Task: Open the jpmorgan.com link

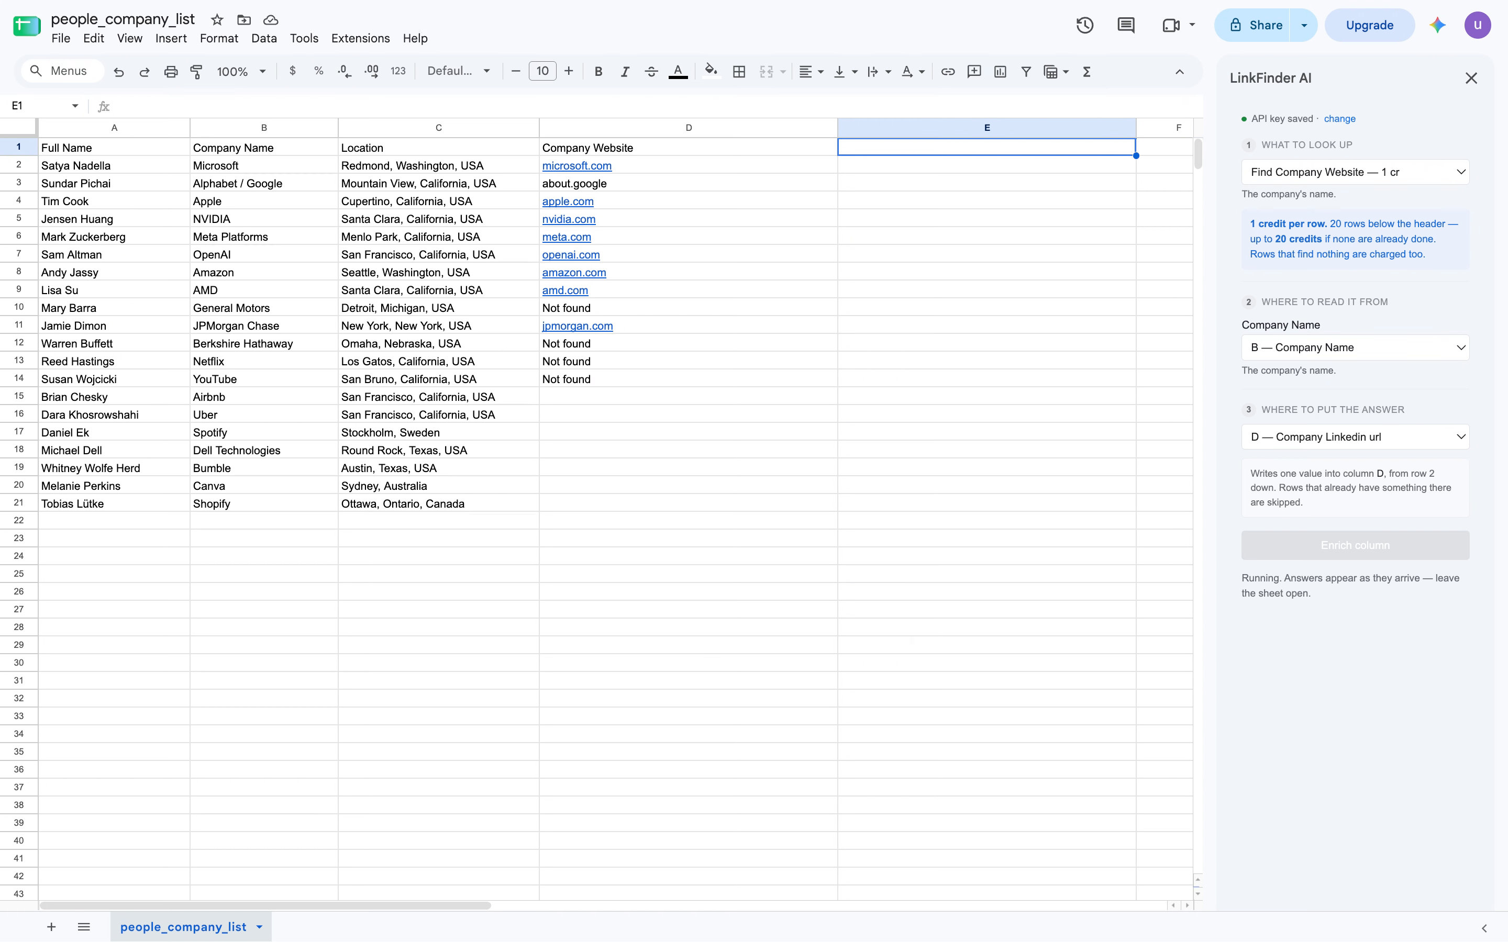Action: point(577,326)
